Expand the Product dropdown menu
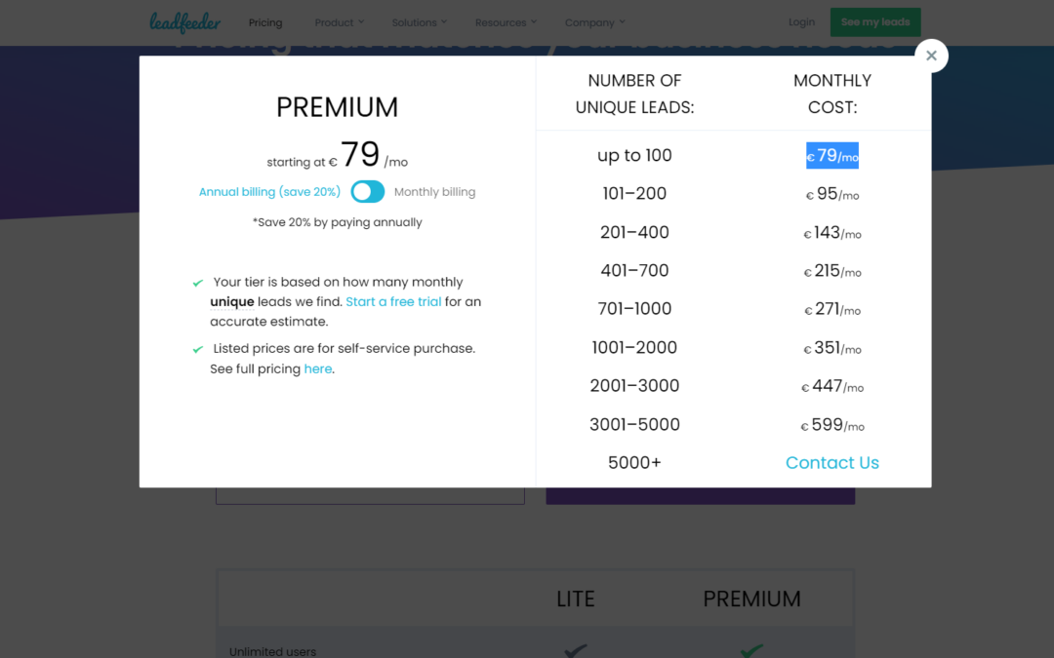This screenshot has width=1054, height=658. point(340,22)
